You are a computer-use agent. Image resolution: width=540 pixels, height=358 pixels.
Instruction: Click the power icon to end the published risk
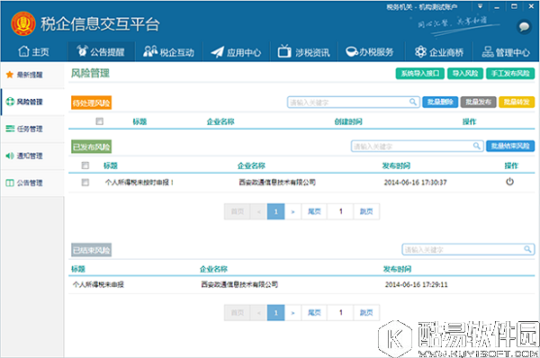tap(509, 182)
